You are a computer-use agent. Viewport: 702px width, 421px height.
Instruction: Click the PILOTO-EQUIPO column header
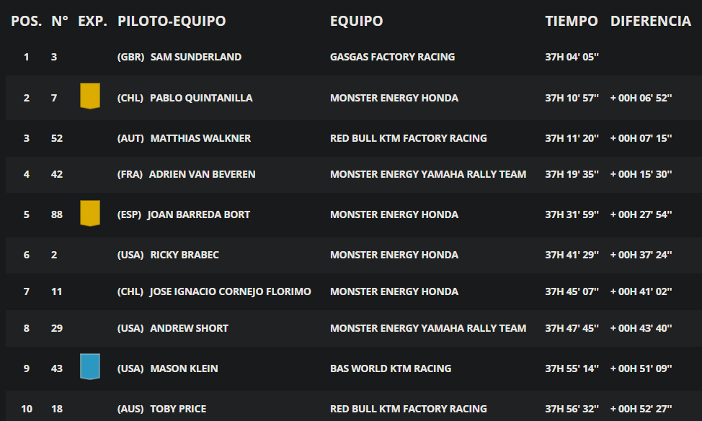point(172,21)
